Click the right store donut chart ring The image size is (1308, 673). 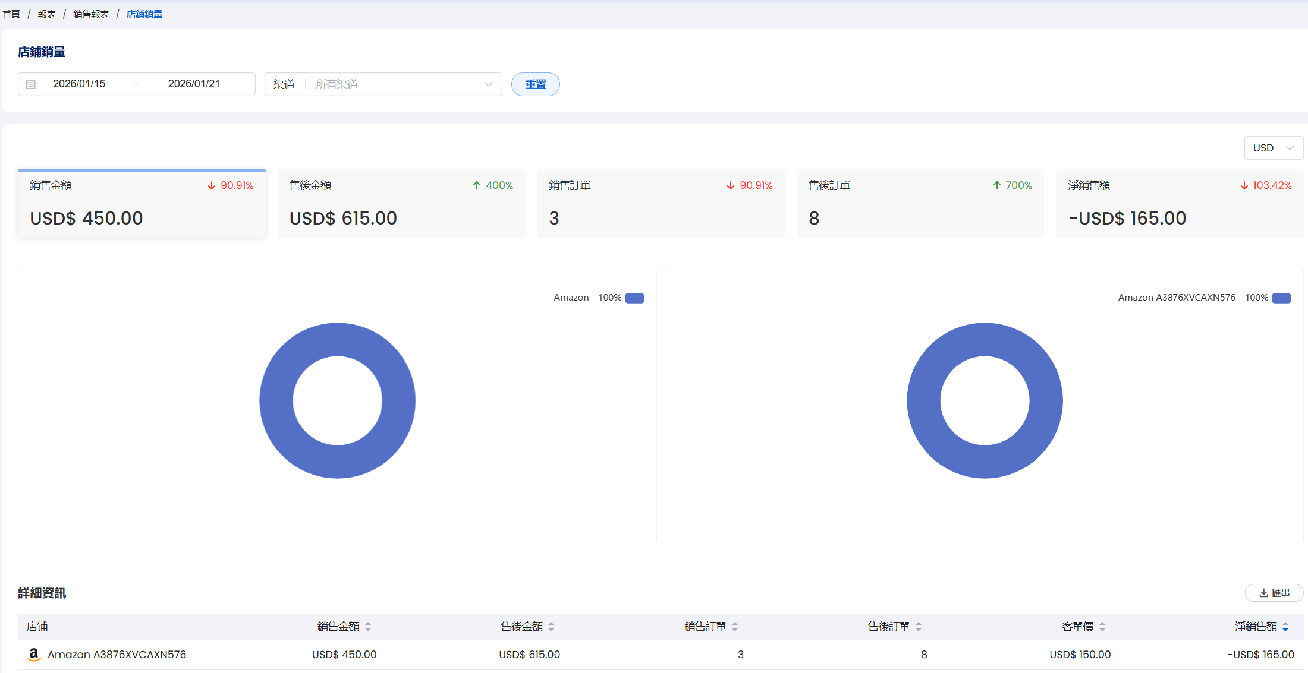[x=923, y=400]
